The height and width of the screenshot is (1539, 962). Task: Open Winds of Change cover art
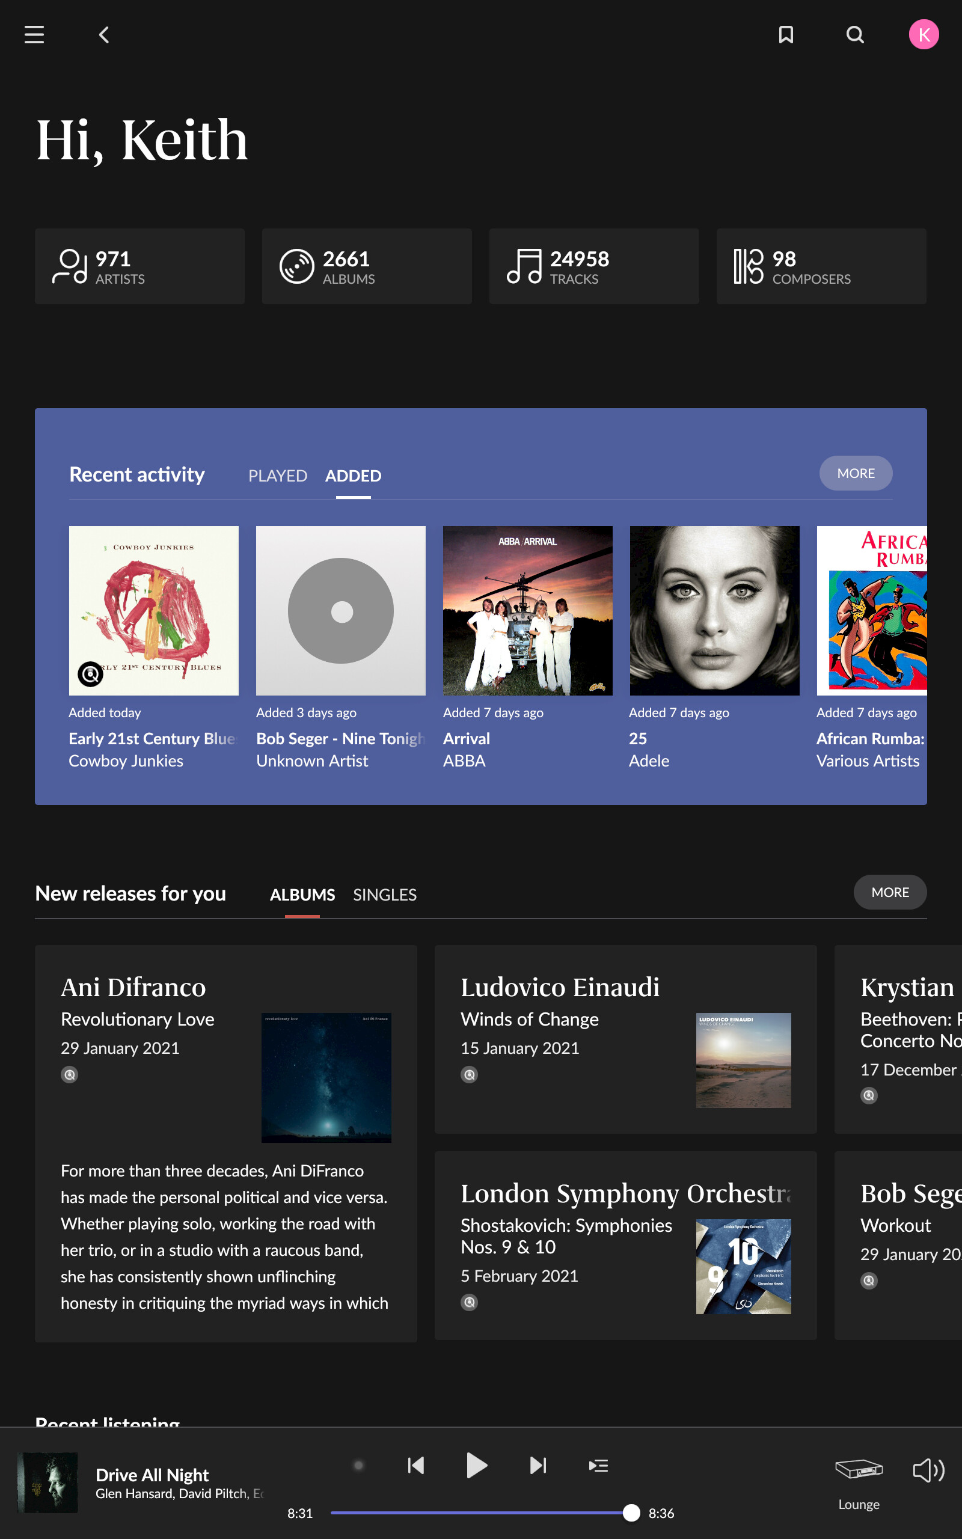coord(743,1060)
